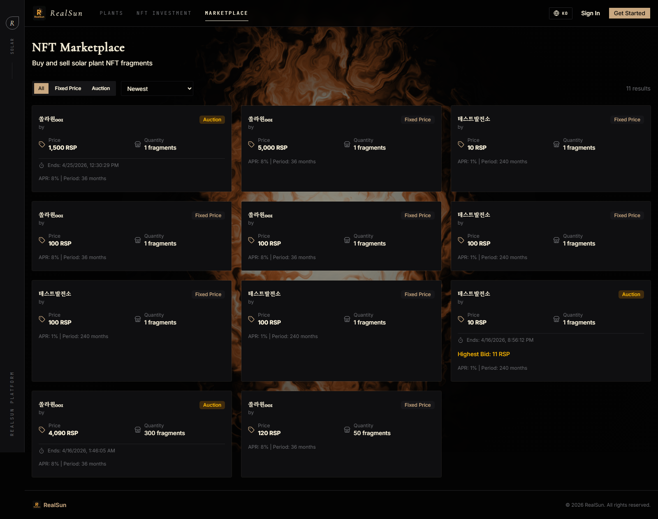
Task: Click the 2026 RealSun copyright text
Action: 608,505
